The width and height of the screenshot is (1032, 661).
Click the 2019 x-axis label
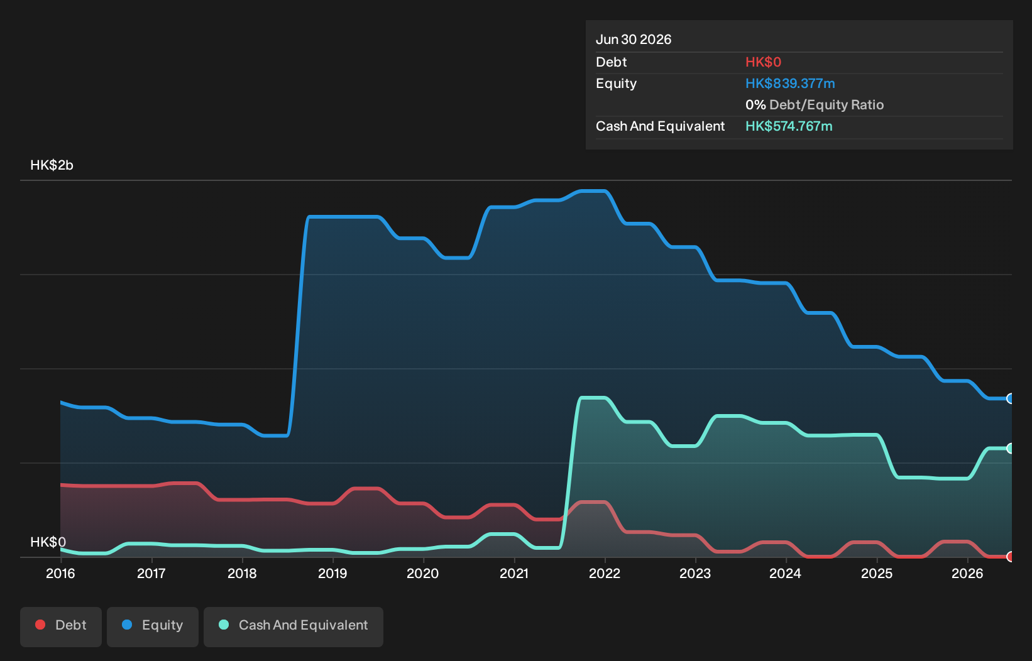pos(332,573)
